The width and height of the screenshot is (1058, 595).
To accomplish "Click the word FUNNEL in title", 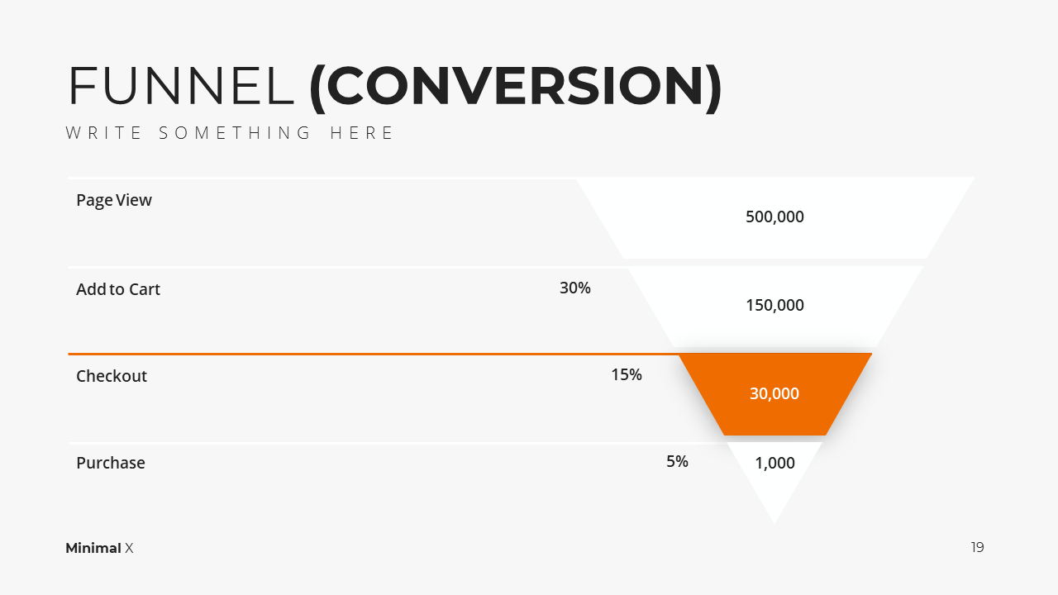I will tap(181, 86).
